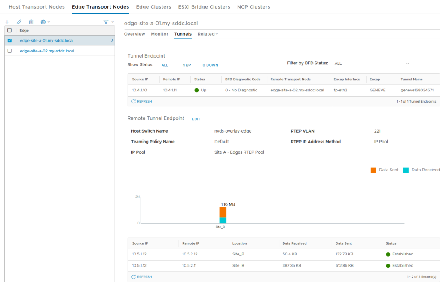Click Established status in 10.5.2.11 row
Image resolution: width=440 pixels, height=282 pixels.
400,265
